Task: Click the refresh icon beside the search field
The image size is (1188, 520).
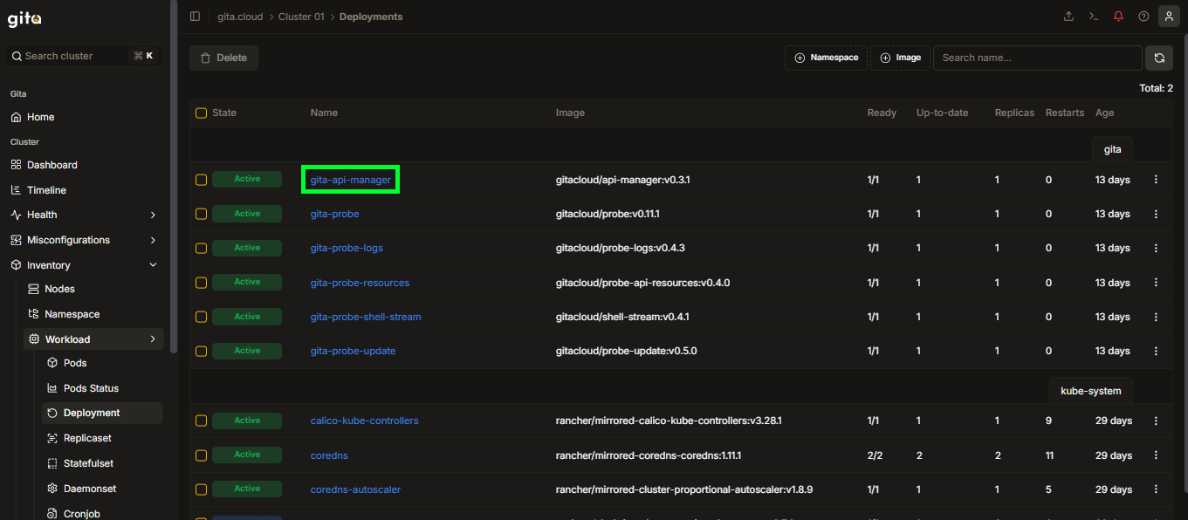Action: (x=1158, y=58)
